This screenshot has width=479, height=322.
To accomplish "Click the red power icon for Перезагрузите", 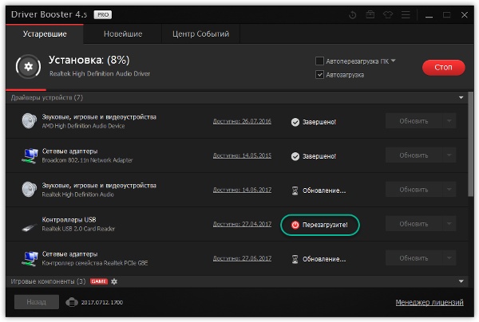I will point(295,225).
